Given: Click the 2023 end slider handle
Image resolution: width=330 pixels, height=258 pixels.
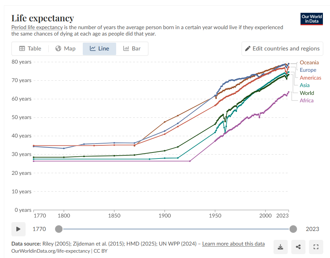Looking at the screenshot, I should pyautogui.click(x=293, y=229).
